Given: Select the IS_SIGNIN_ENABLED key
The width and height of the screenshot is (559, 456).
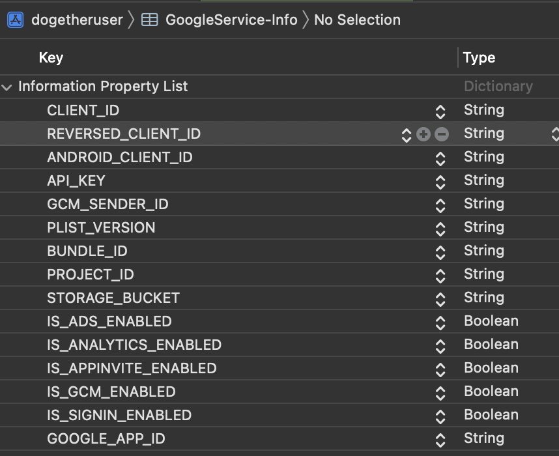Looking at the screenshot, I should 119,416.
